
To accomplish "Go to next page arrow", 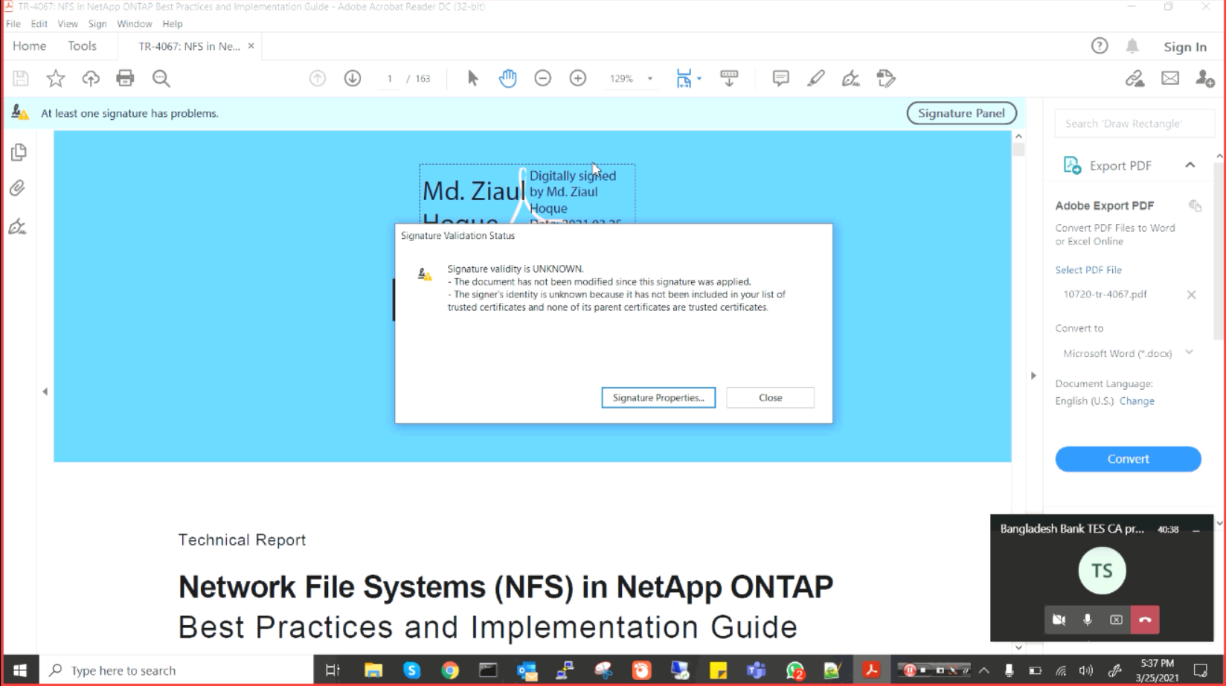I will (353, 78).
